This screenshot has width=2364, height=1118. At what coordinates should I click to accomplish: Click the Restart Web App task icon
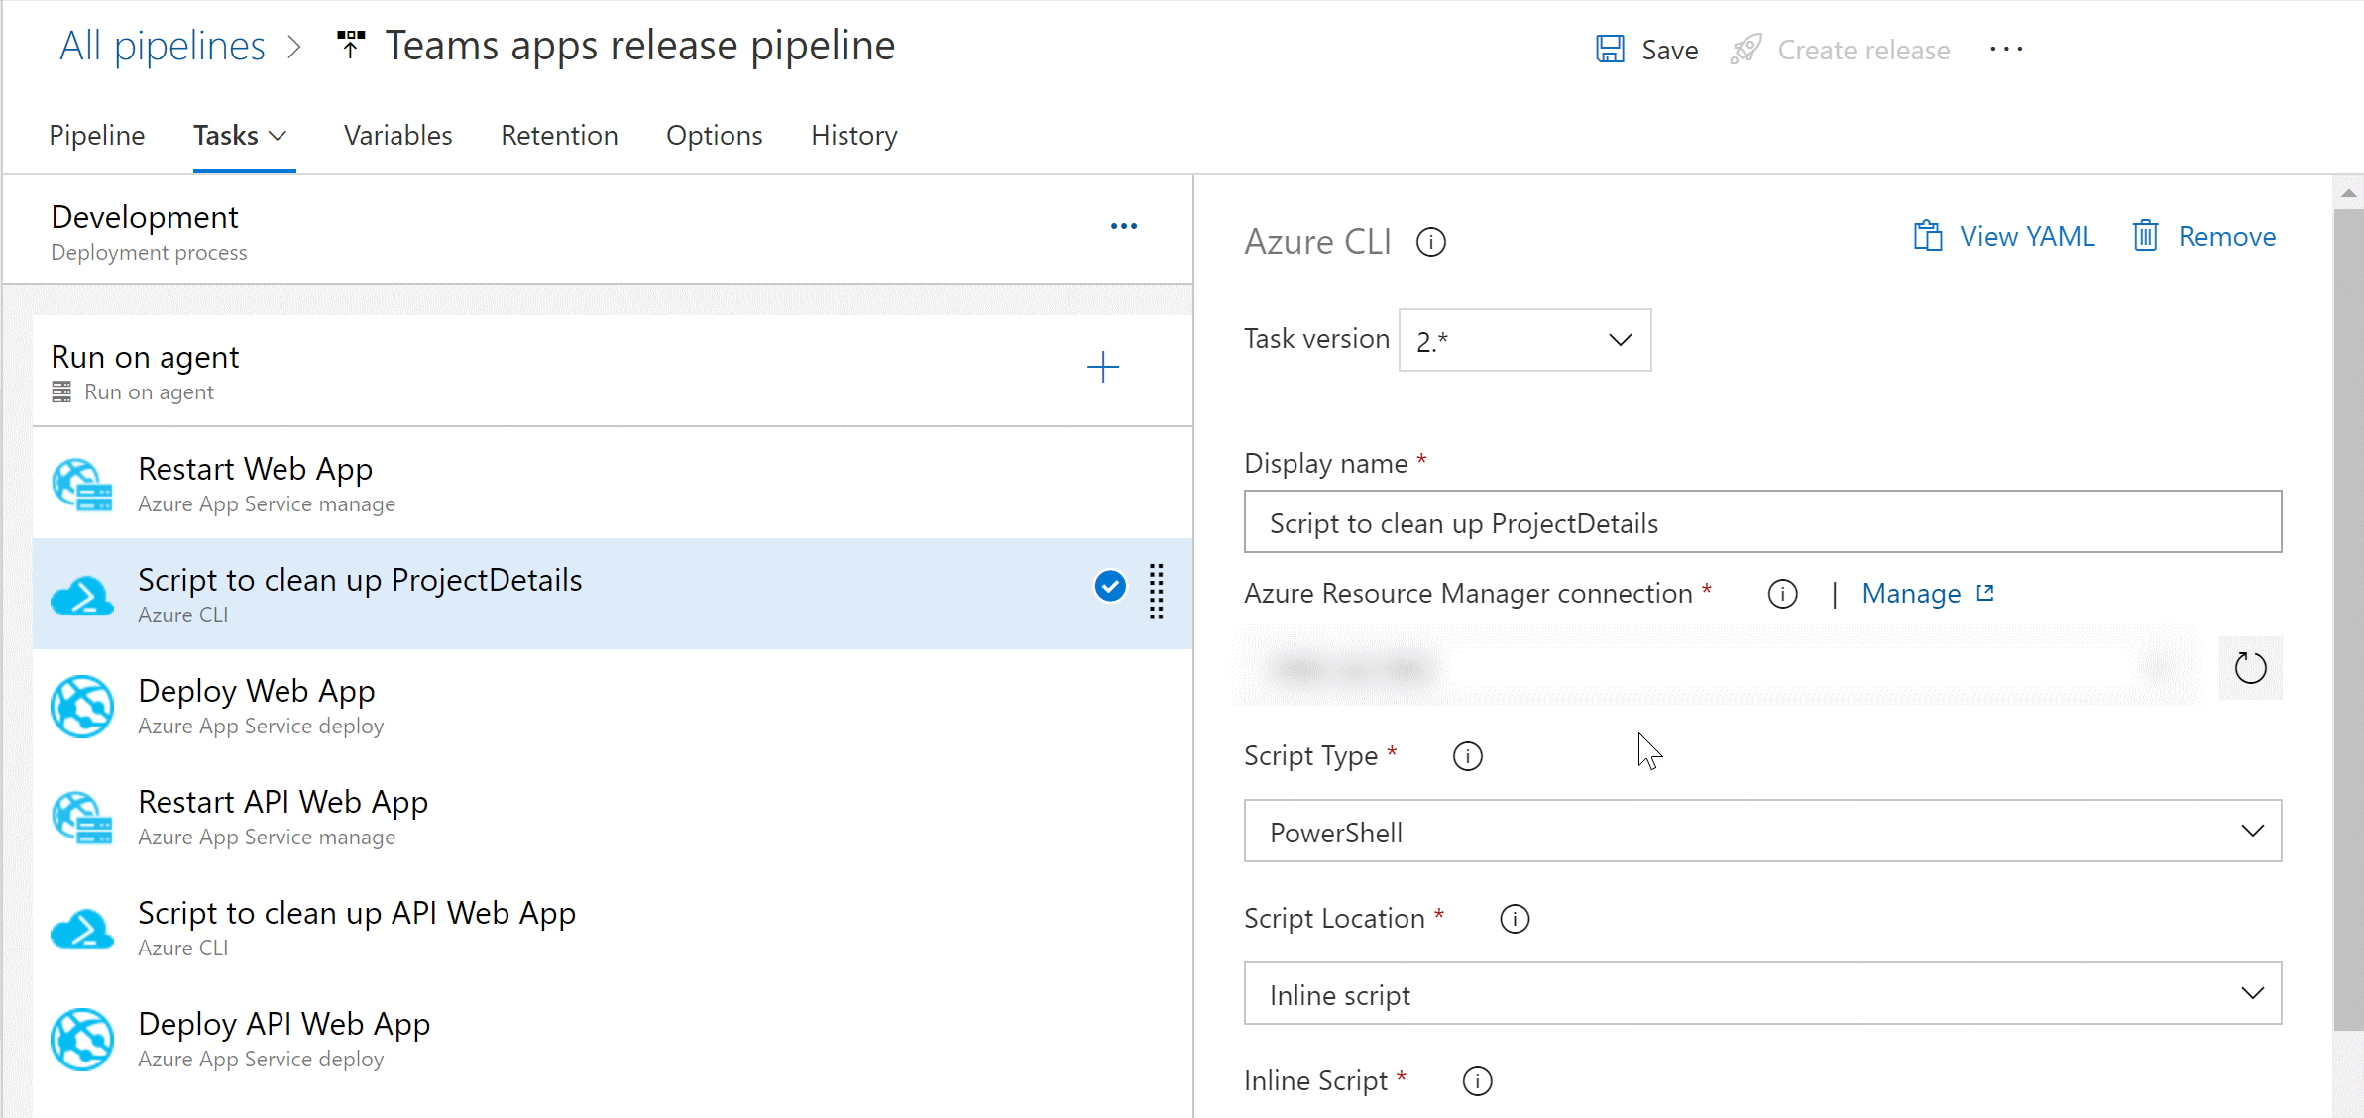point(82,484)
